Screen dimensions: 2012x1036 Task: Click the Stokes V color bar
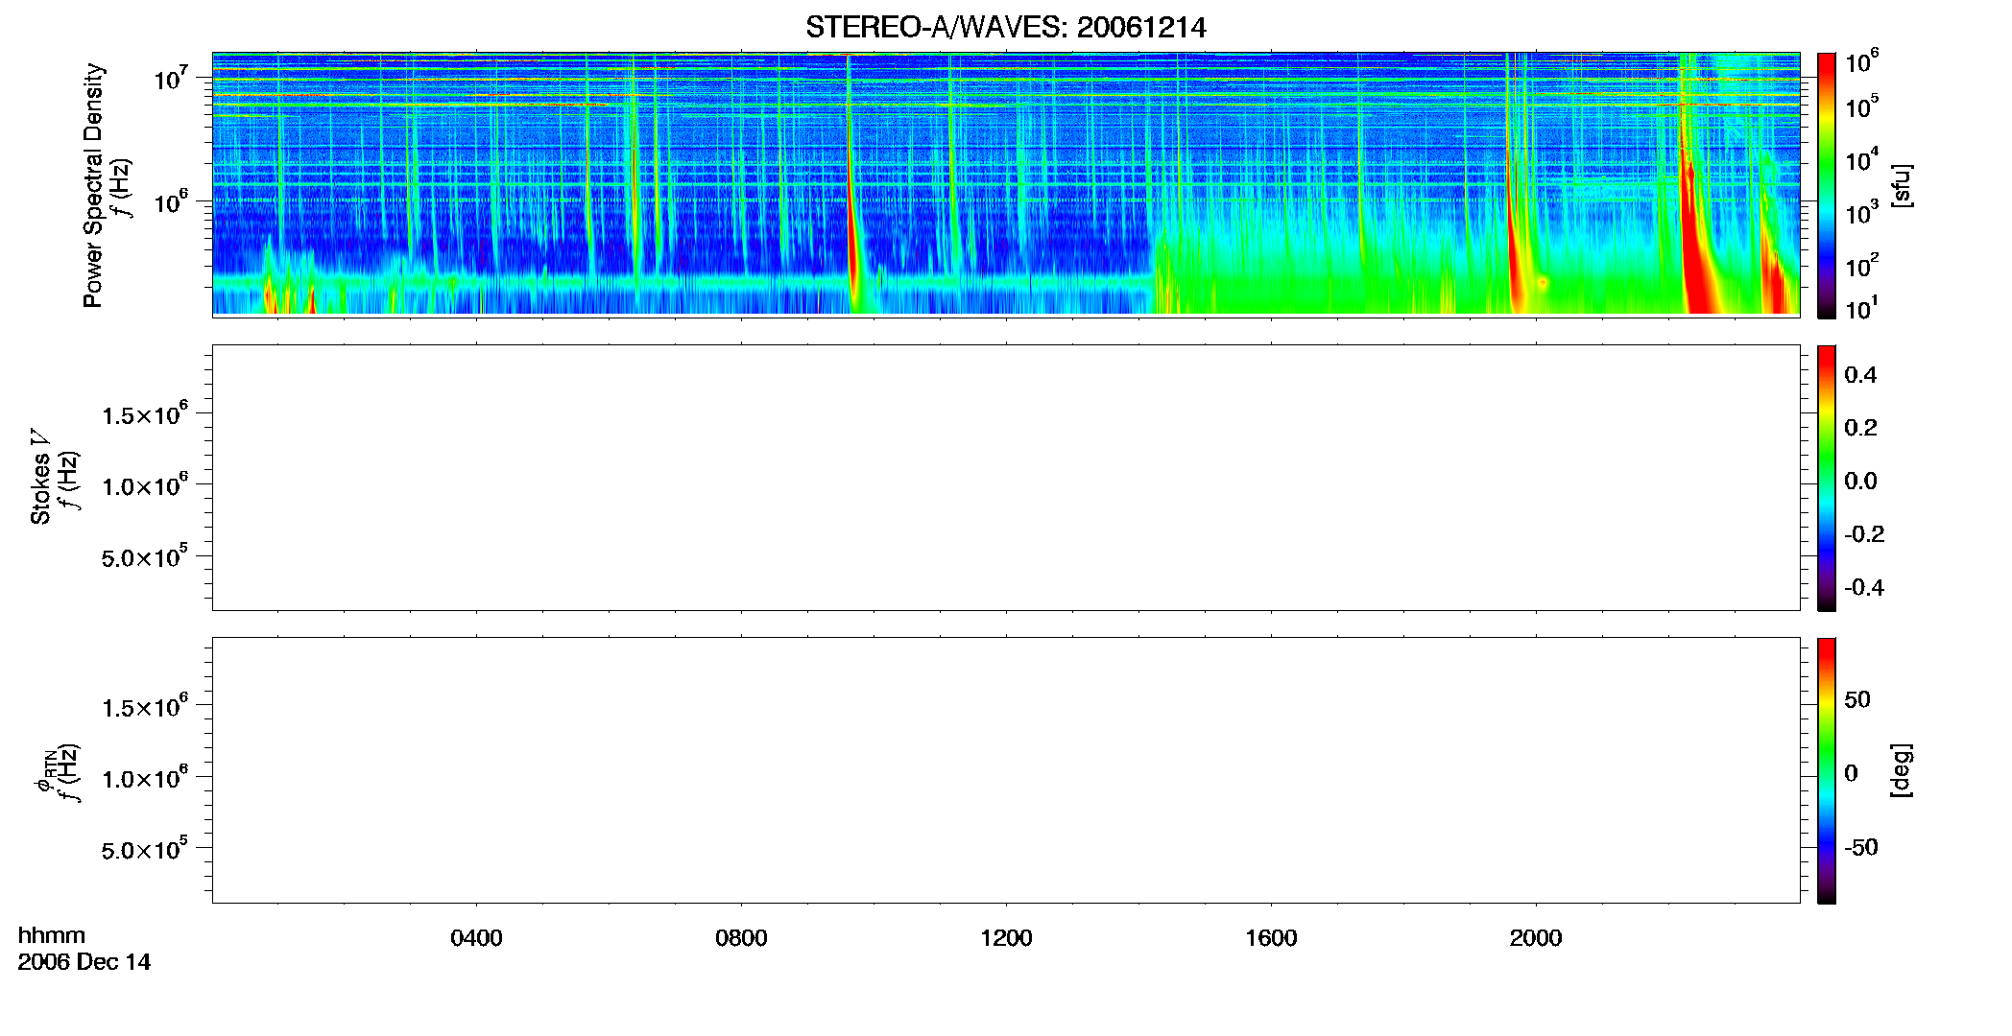point(1826,478)
